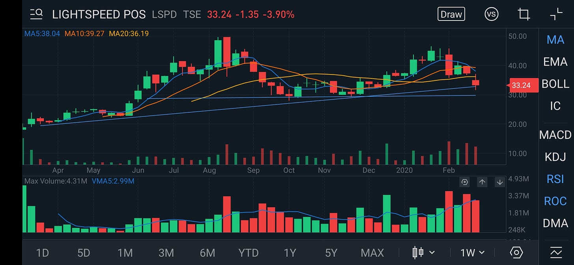The height and width of the screenshot is (265, 574).
Task: Exit fullscreen with the collapse icon
Action: (x=556, y=14)
